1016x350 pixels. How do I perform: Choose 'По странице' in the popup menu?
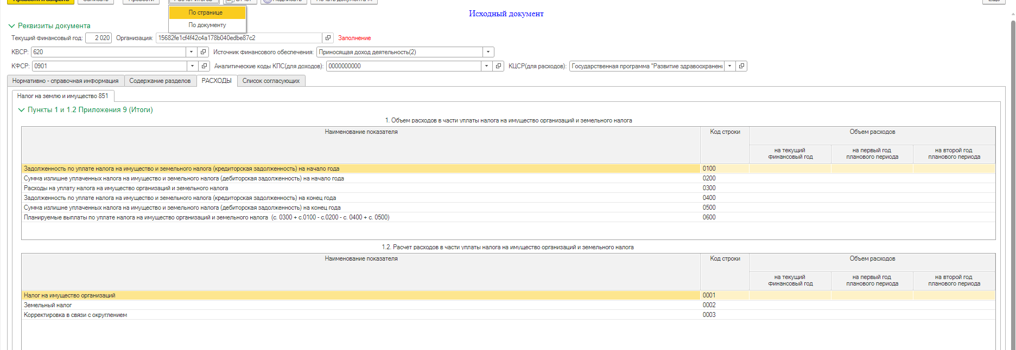206,12
